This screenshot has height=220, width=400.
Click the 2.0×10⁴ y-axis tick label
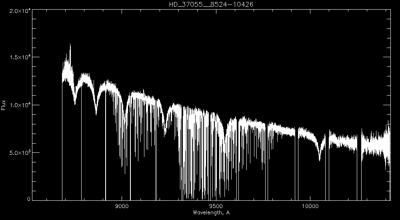[19, 12]
